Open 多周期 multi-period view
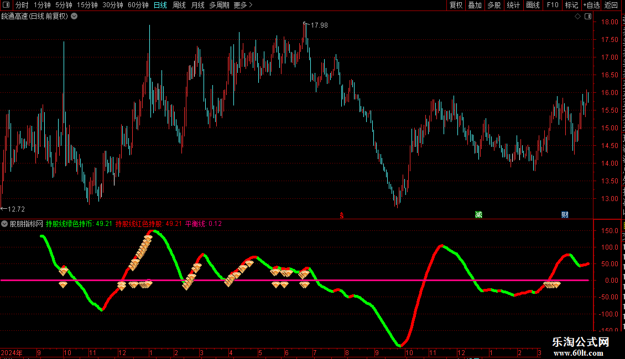Screen dimensions: 625x359 click(219, 5)
